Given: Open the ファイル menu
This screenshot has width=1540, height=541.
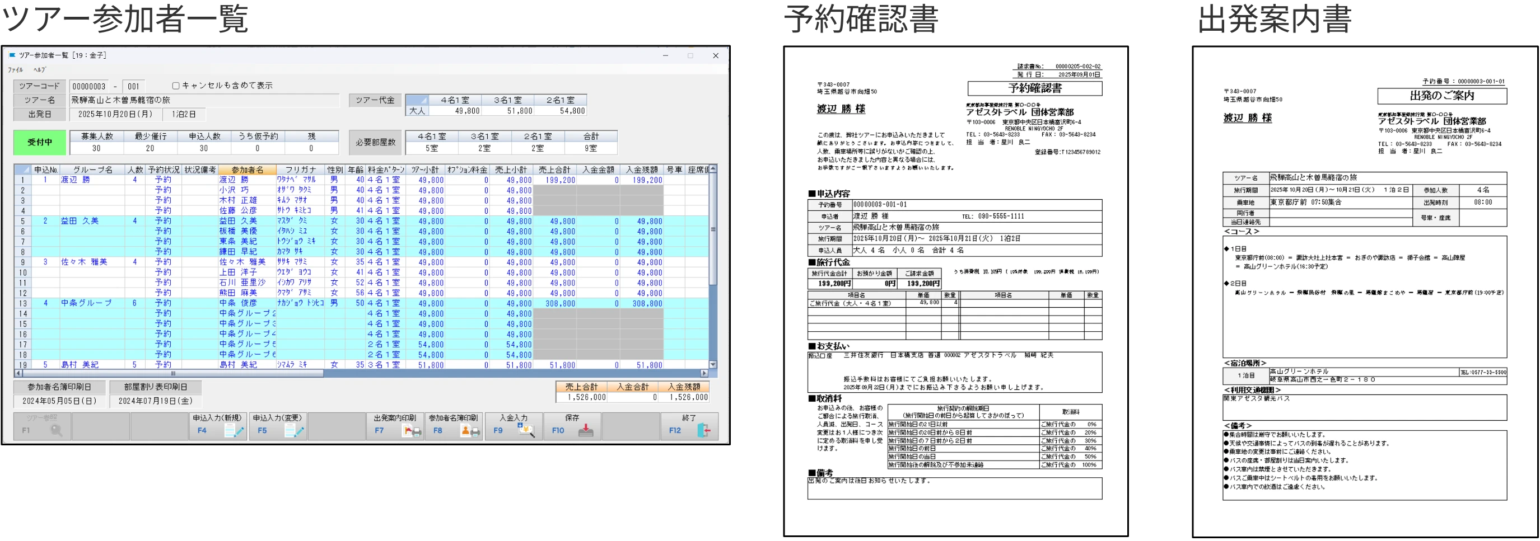Looking at the screenshot, I should pos(16,70).
